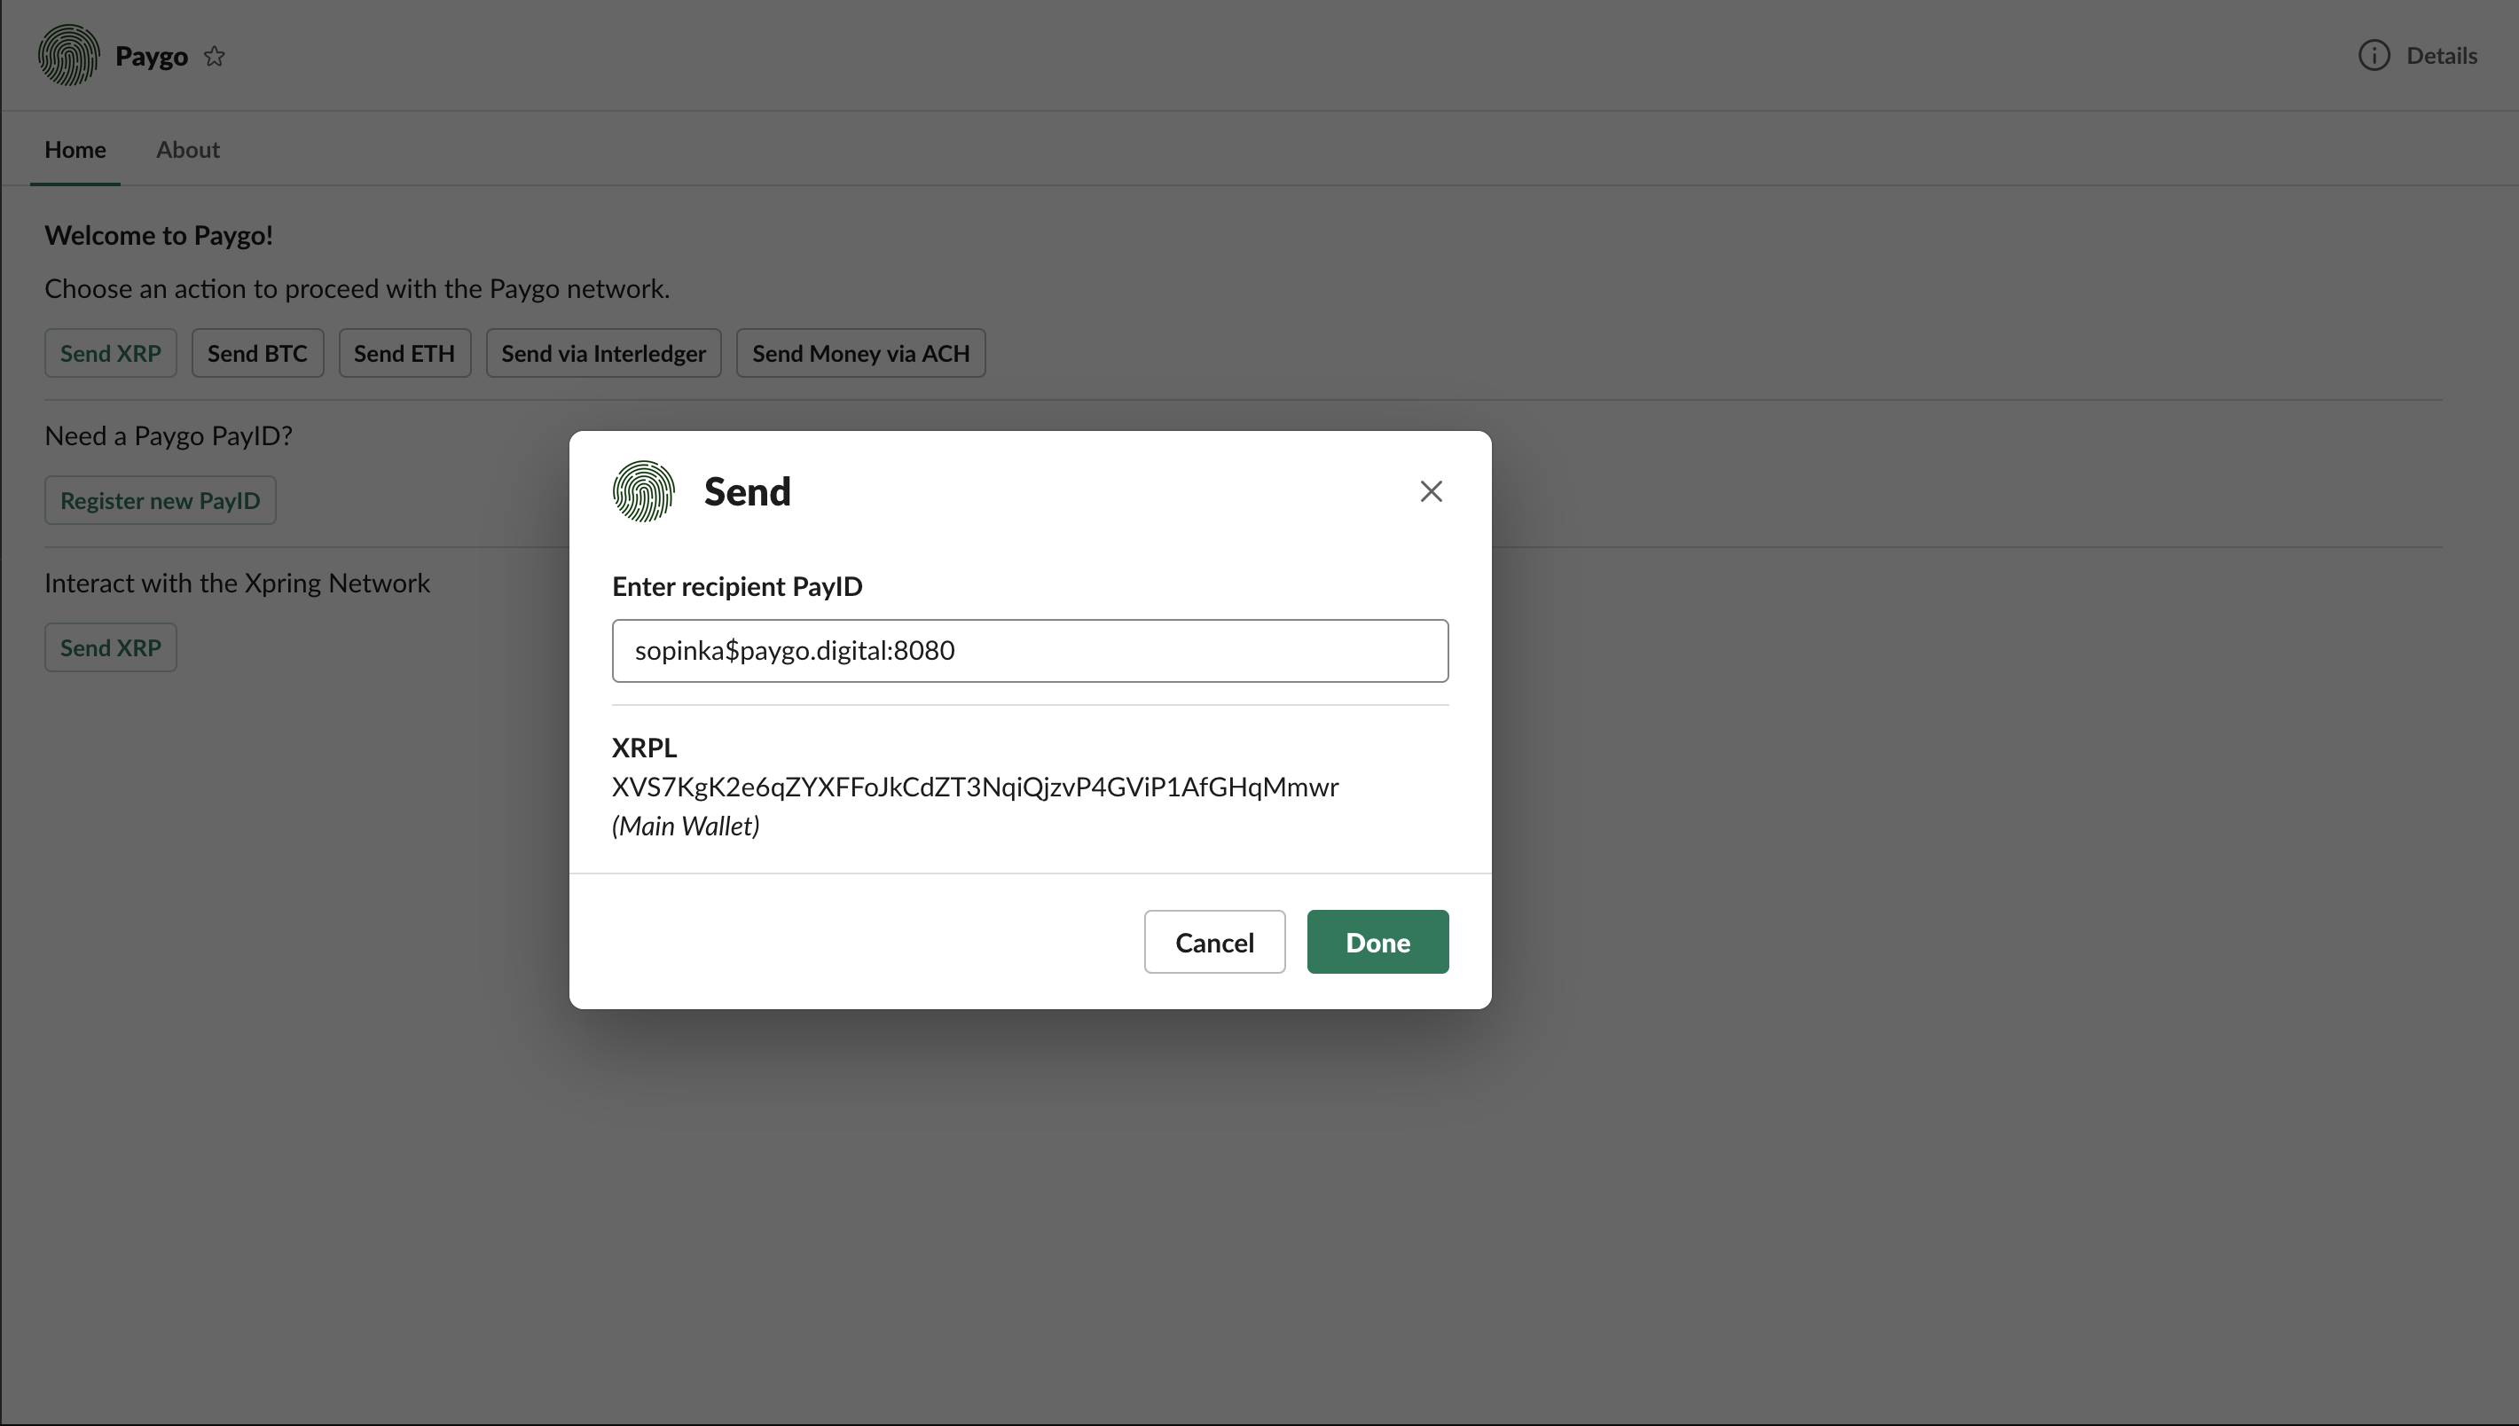
Task: Click the Paygo fingerprint logo in header
Action: coord(68,56)
